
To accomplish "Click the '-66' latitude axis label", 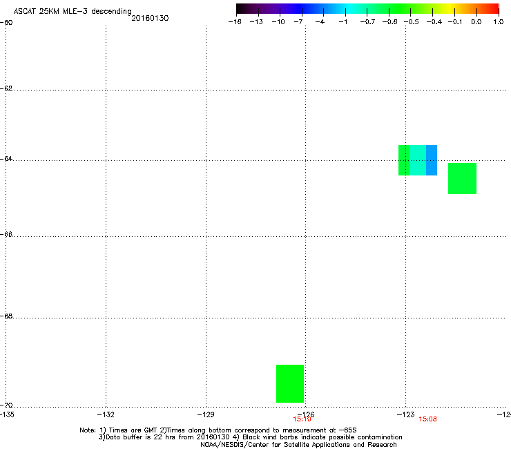I will click(6, 234).
